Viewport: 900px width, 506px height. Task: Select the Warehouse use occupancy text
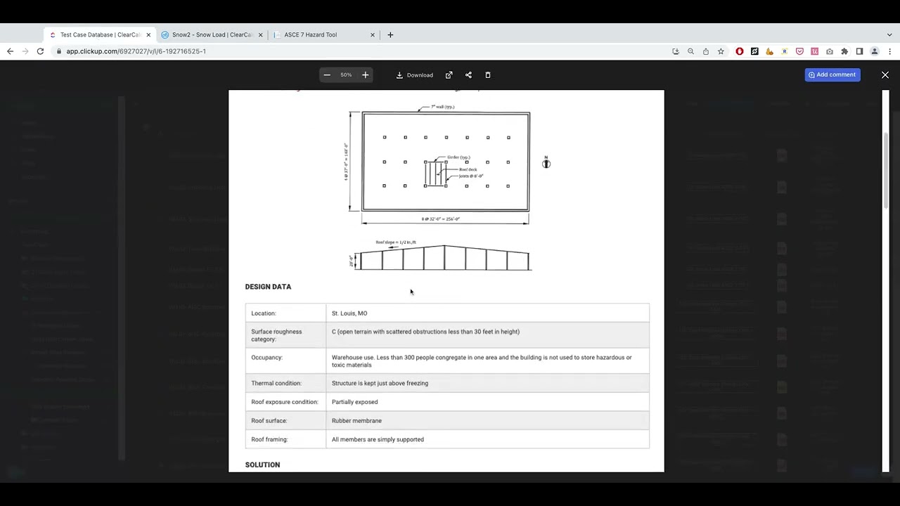[x=482, y=361]
